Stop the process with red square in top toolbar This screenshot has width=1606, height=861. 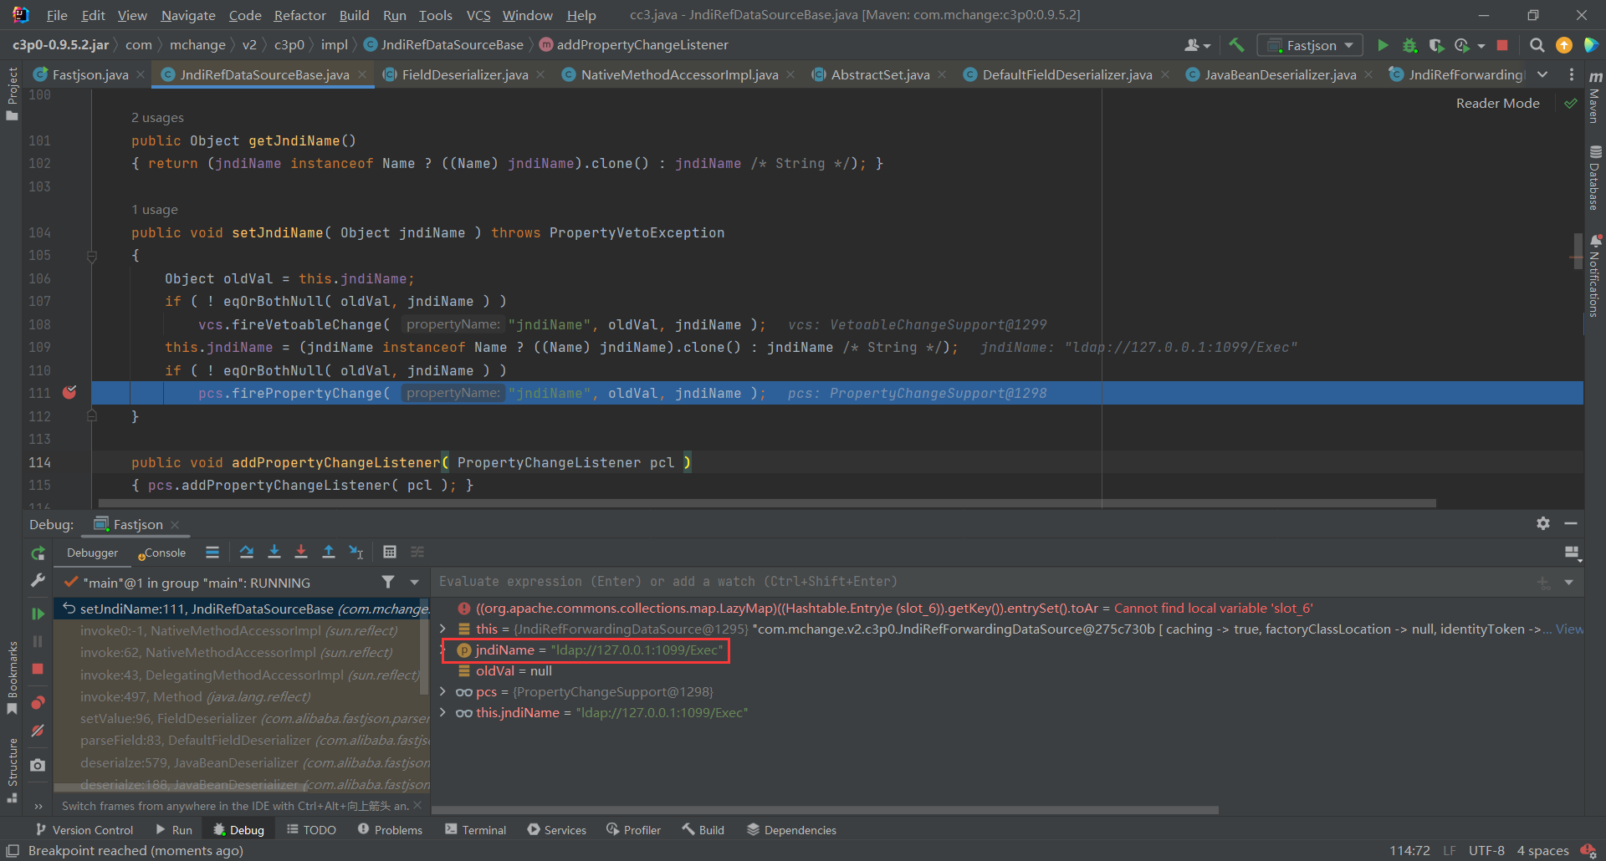(x=1502, y=45)
